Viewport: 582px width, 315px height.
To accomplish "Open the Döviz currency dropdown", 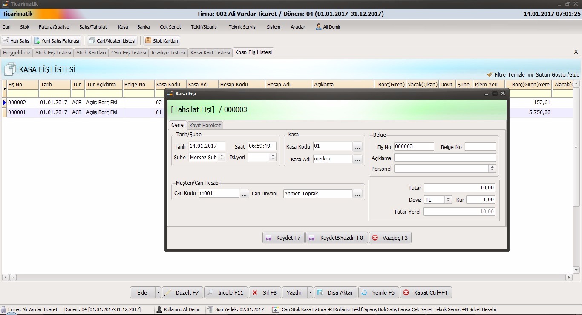I will (448, 200).
